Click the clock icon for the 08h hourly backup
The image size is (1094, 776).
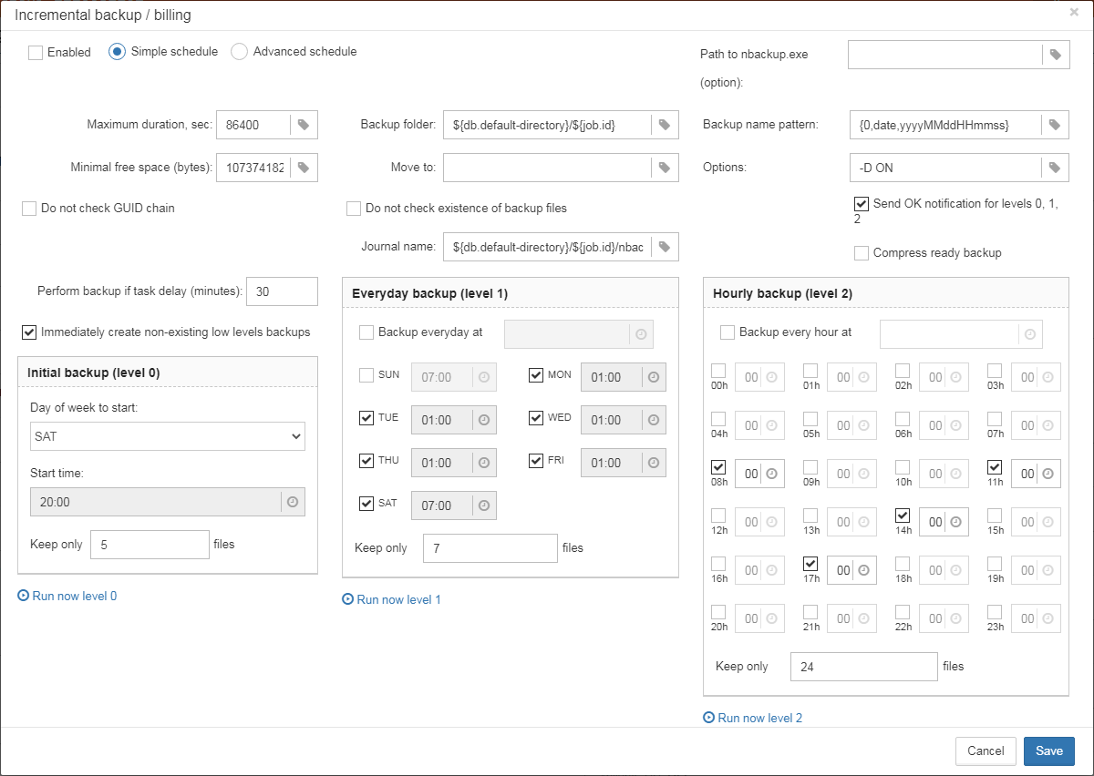(772, 474)
